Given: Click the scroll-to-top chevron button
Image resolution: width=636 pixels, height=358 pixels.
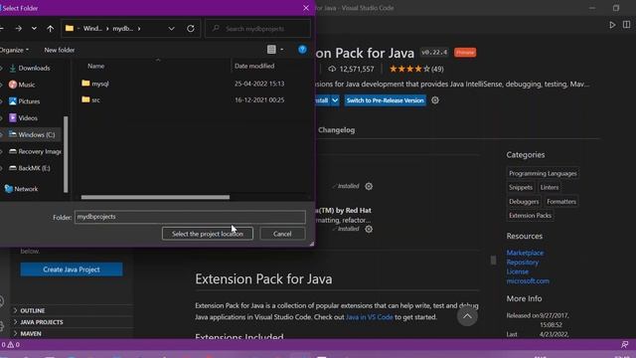Looking at the screenshot, I should click(x=467, y=316).
